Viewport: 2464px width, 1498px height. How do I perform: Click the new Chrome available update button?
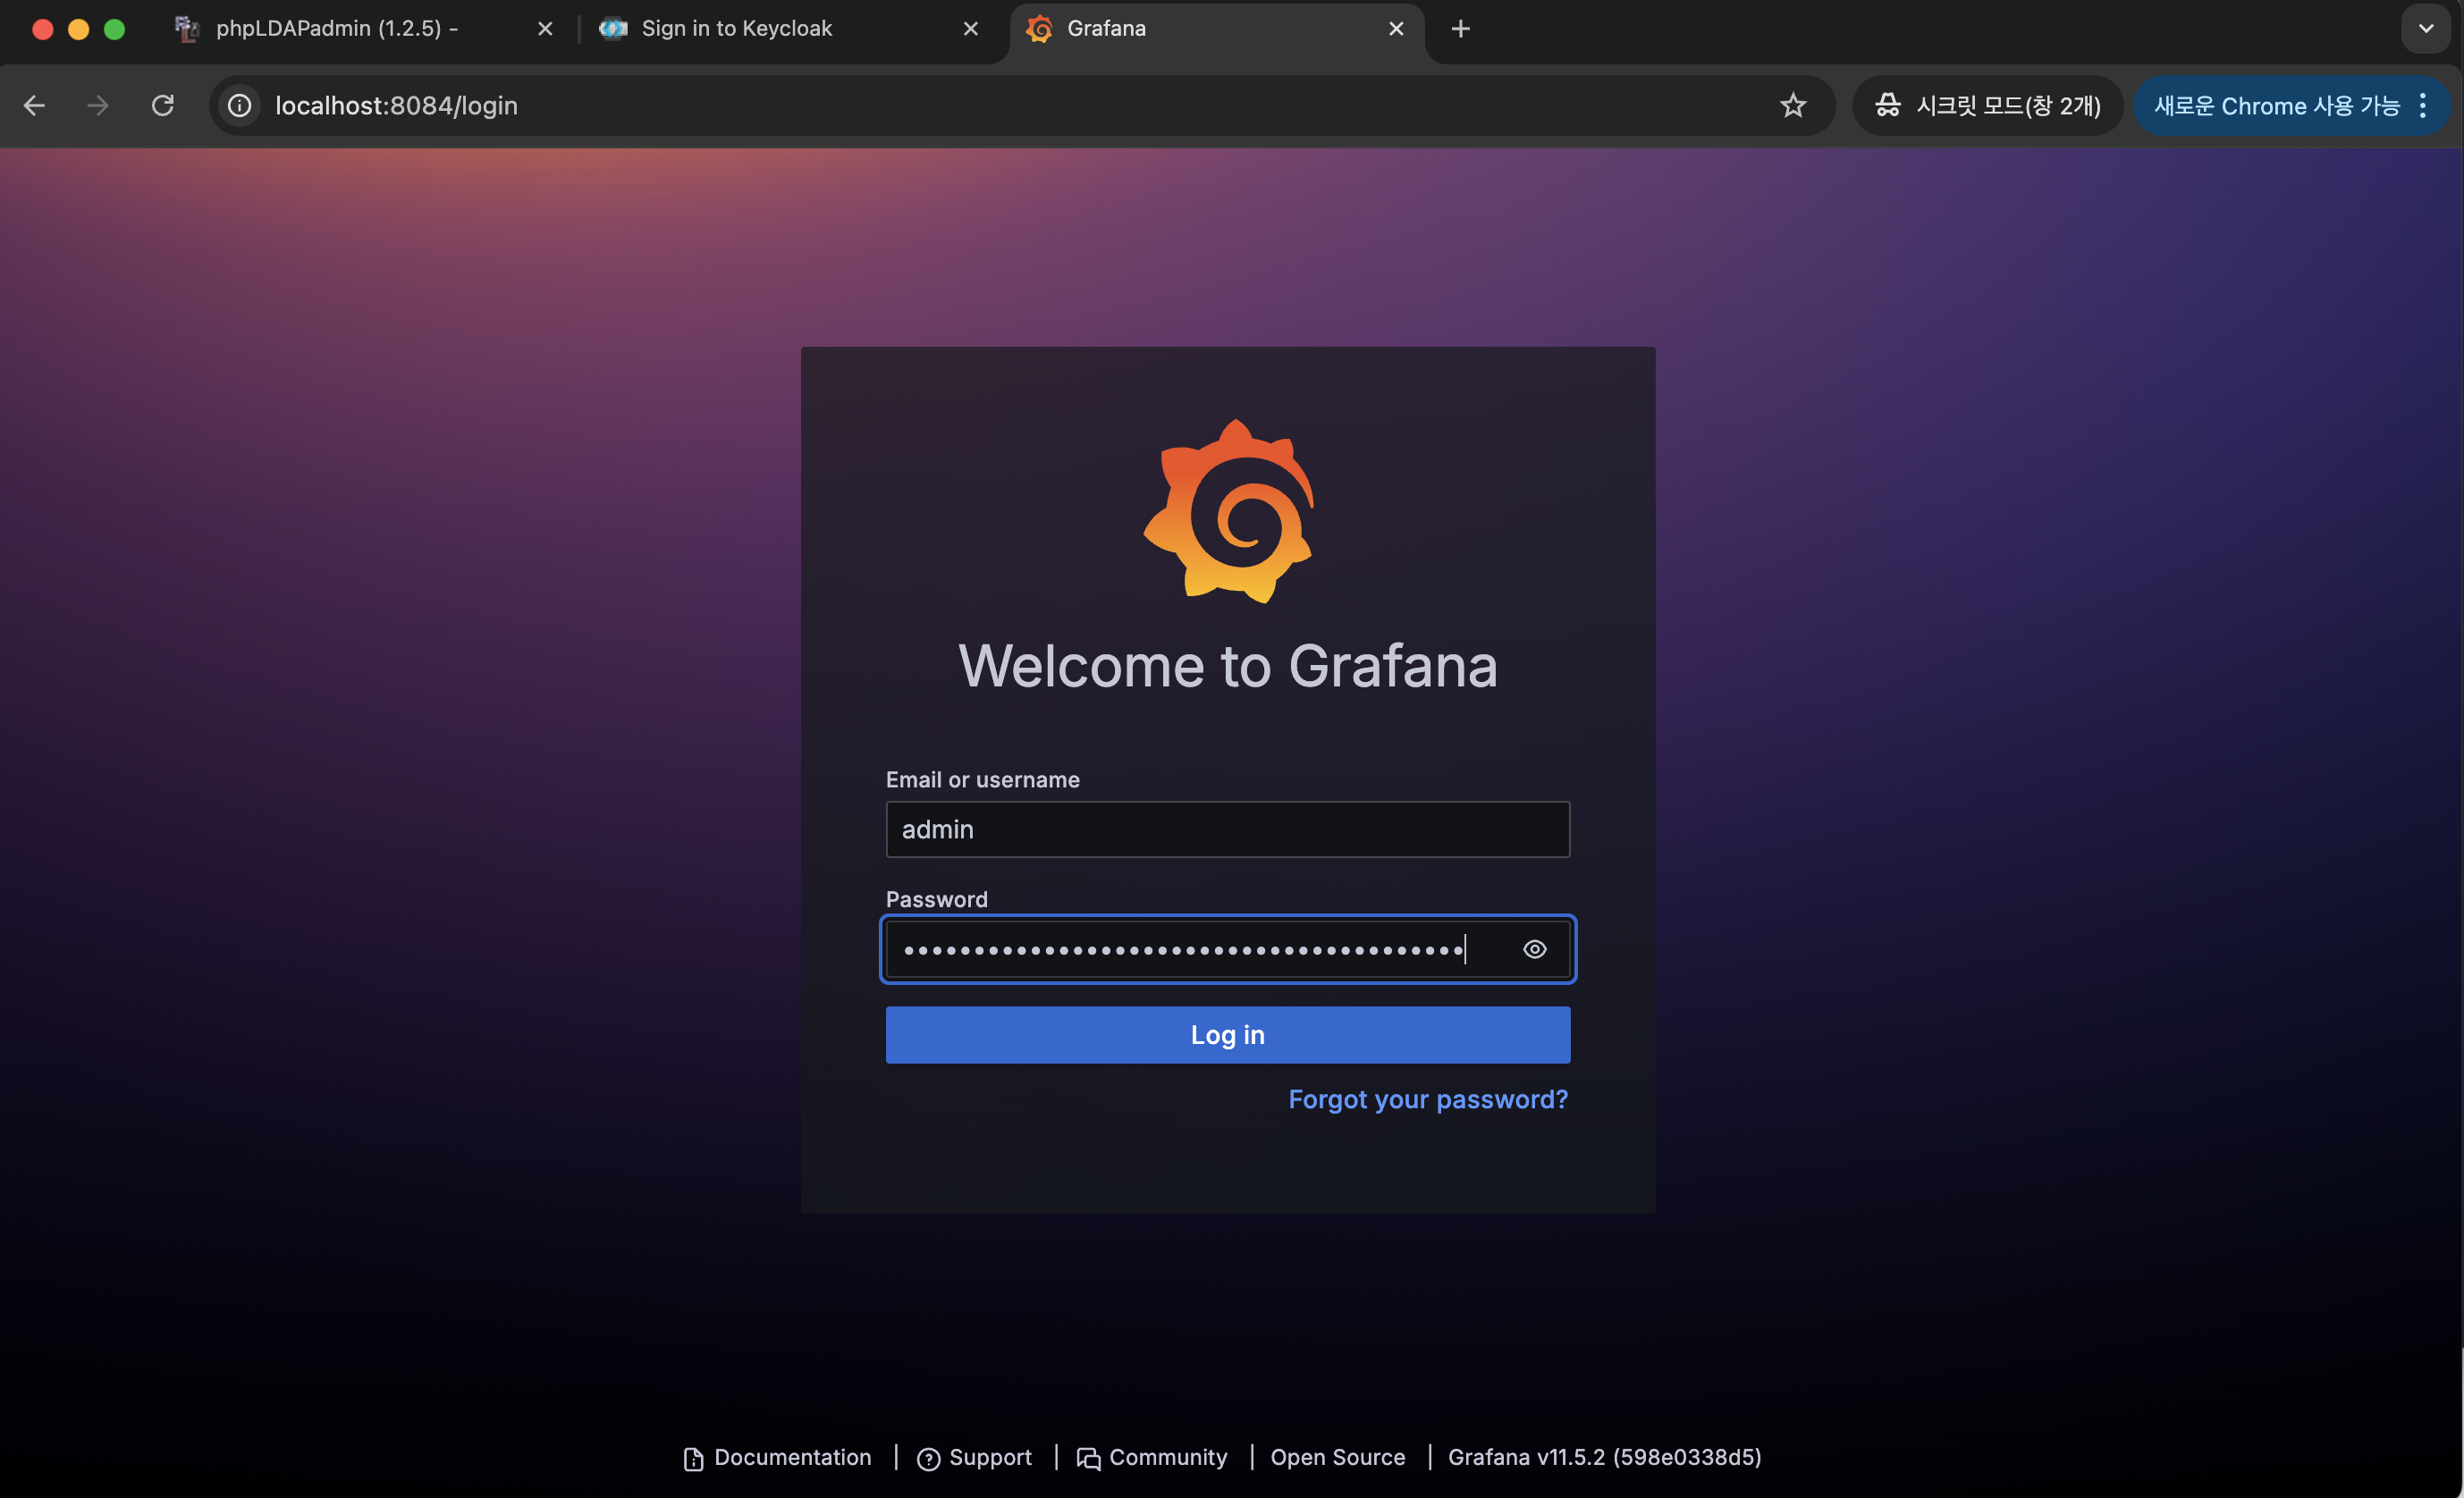coord(2276,105)
